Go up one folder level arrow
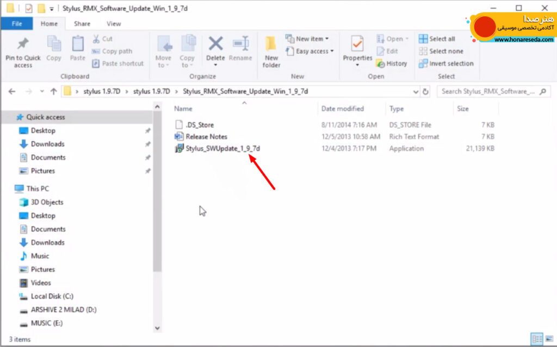This screenshot has width=557, height=347. [53, 92]
